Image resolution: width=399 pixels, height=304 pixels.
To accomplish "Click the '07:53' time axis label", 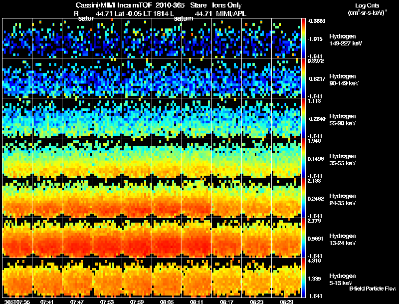I will [x=107, y=302].
